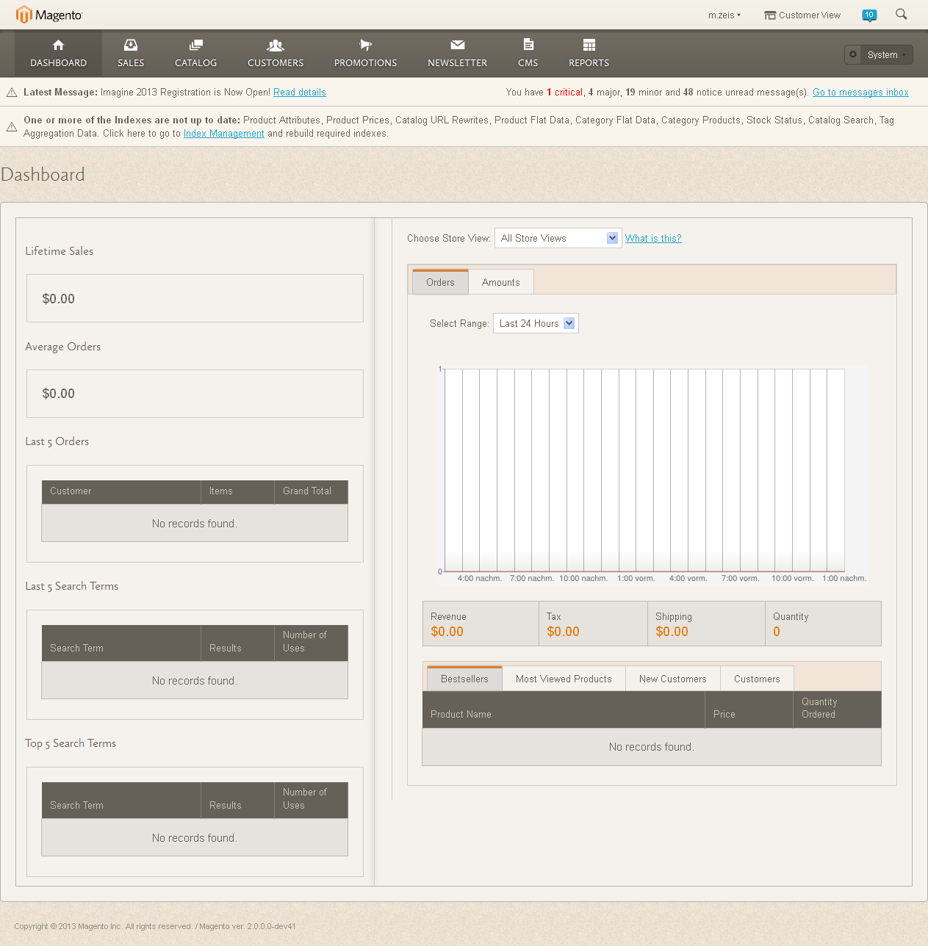Open the Dashboard home icon
The image size is (928, 946).
59,45
